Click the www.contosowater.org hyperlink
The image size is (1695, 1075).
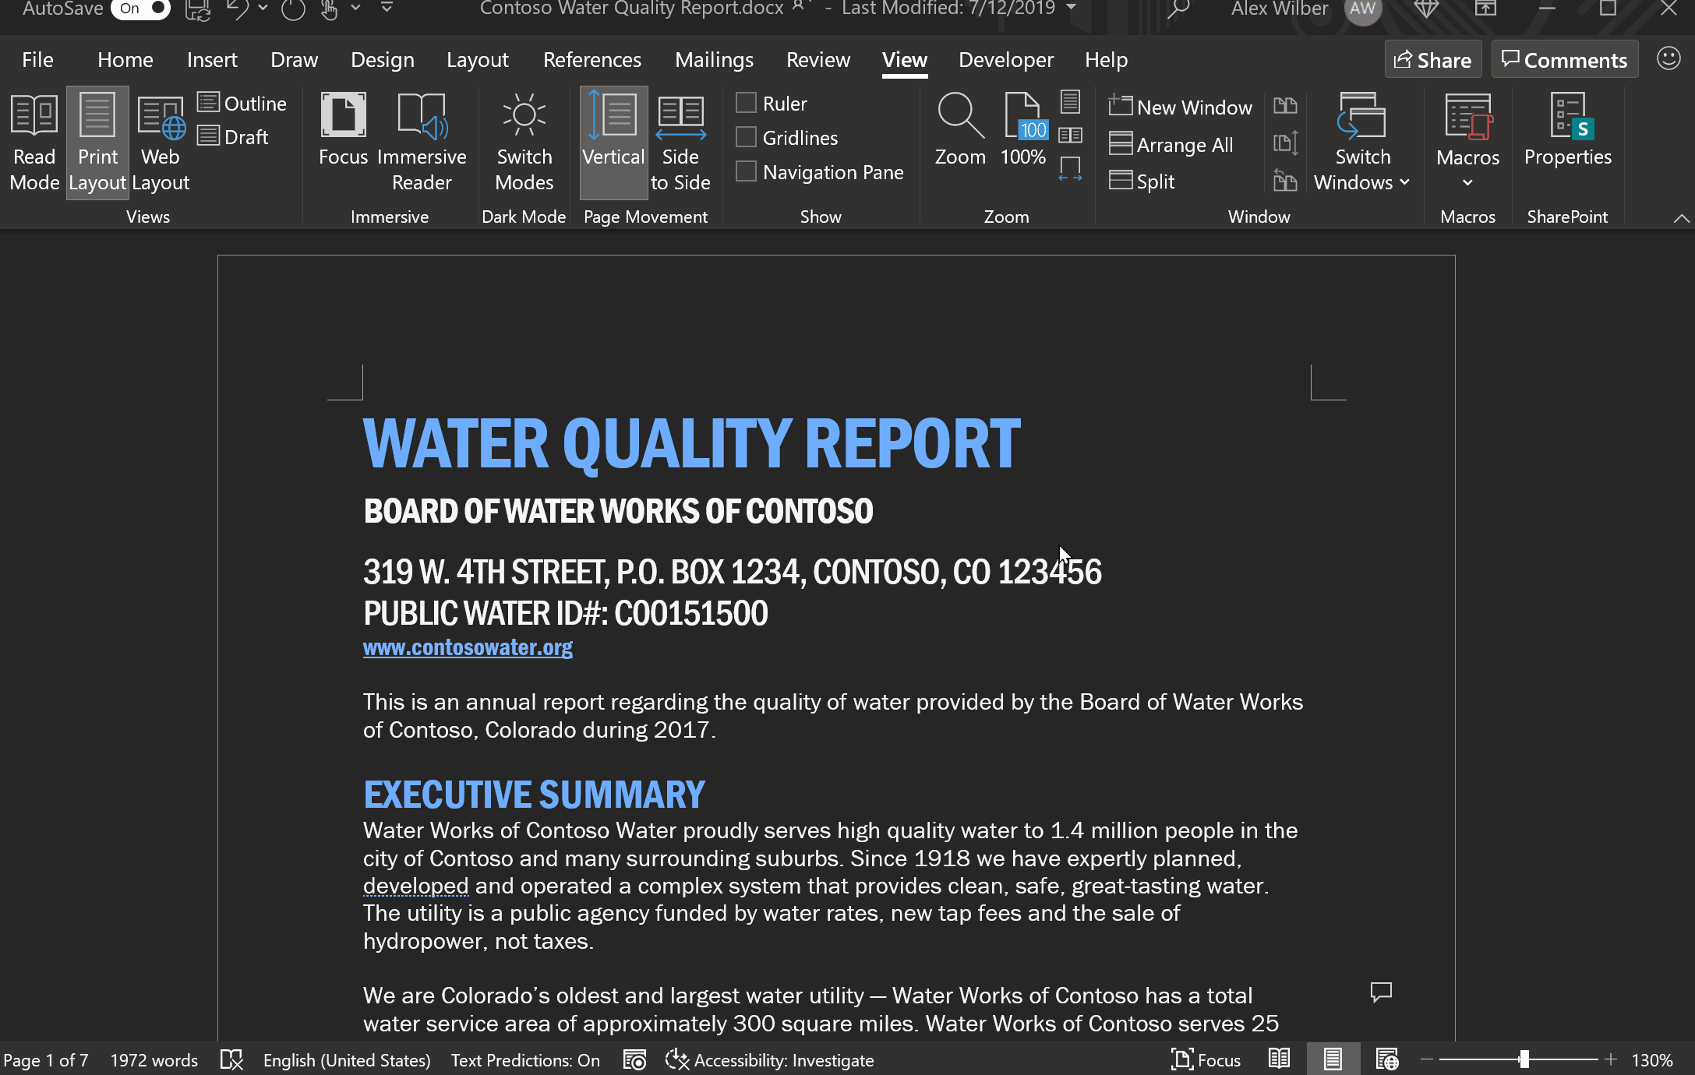[x=467, y=647]
